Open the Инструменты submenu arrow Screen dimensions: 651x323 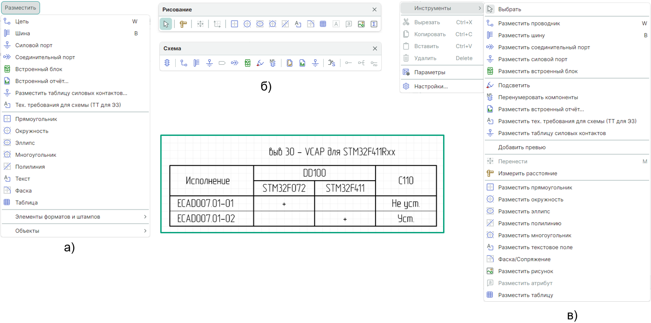tap(479, 8)
